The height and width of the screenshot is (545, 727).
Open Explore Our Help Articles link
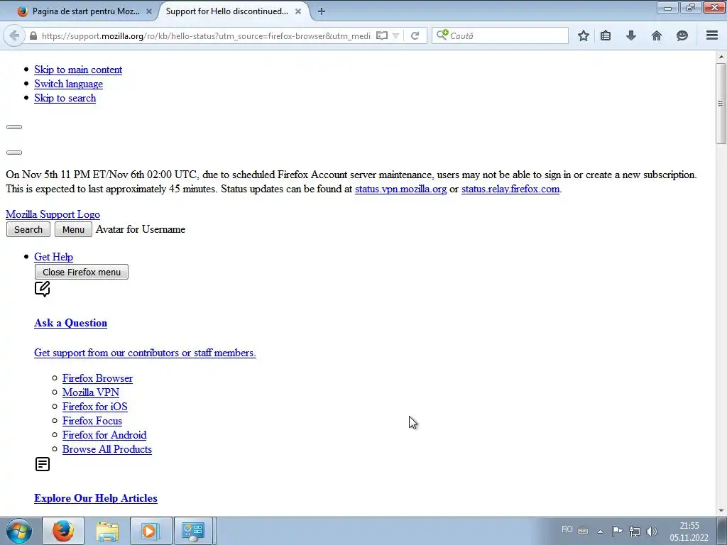[x=96, y=498]
